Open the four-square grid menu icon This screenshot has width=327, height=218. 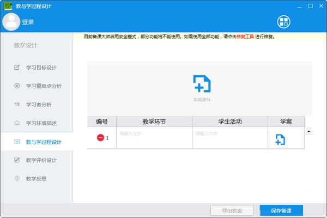point(284,22)
